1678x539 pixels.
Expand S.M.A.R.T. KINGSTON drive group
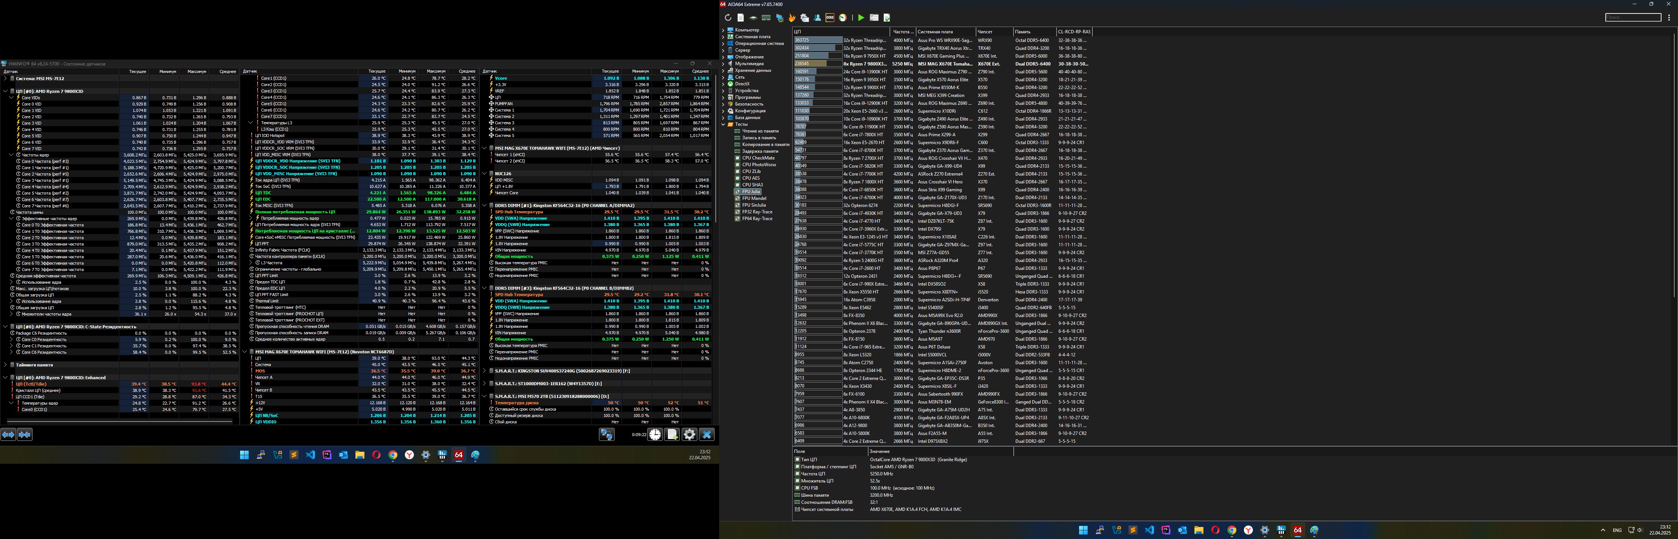485,371
